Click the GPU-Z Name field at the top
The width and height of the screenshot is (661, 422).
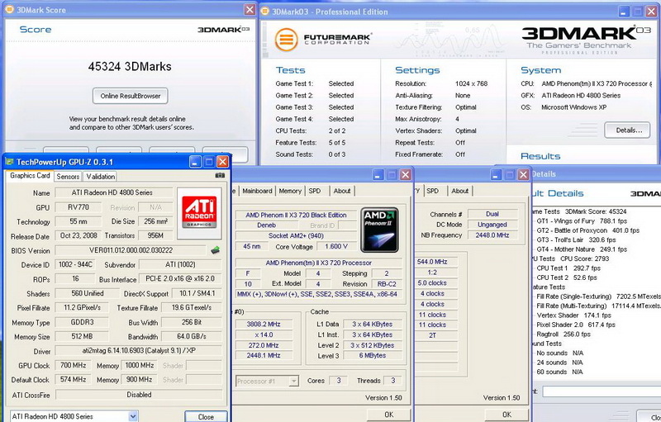(x=112, y=192)
